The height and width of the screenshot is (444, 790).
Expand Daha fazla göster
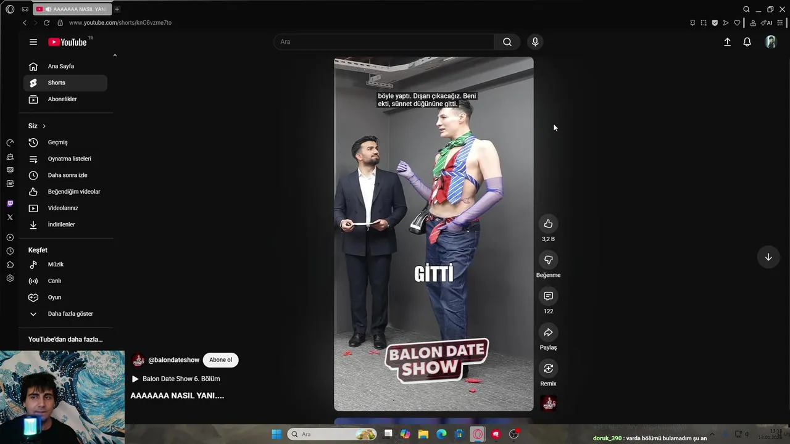(65, 314)
